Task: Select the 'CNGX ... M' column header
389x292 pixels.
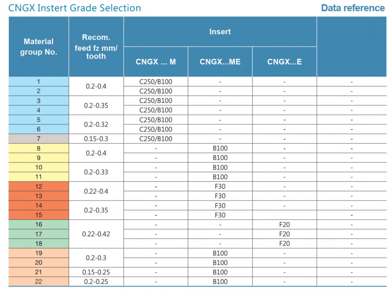Action: pyautogui.click(x=156, y=62)
